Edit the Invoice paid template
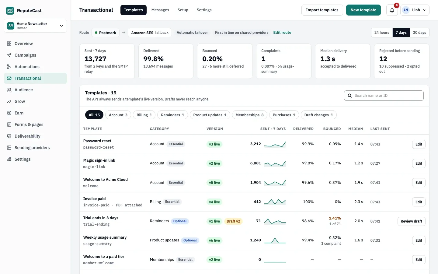 419,202
